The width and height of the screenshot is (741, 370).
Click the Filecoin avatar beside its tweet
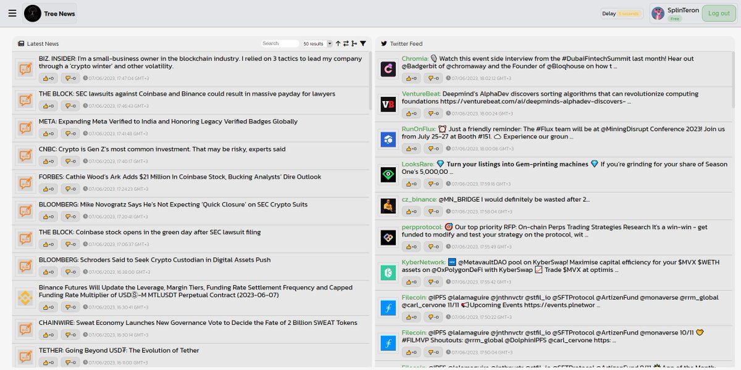pyautogui.click(x=388, y=308)
